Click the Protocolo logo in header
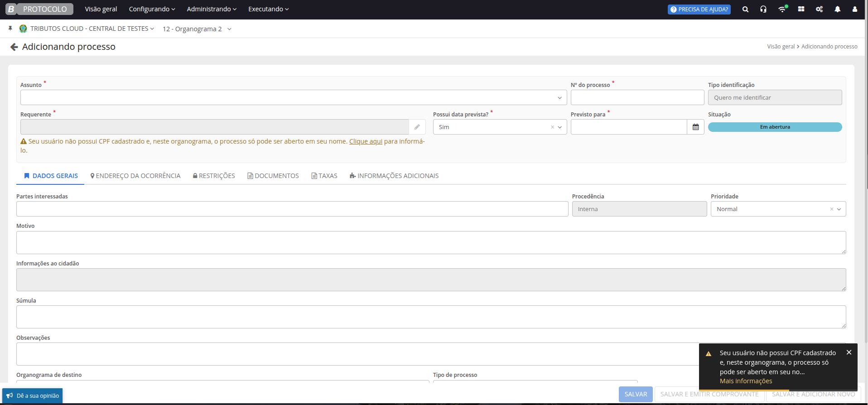The width and height of the screenshot is (868, 405). point(39,9)
